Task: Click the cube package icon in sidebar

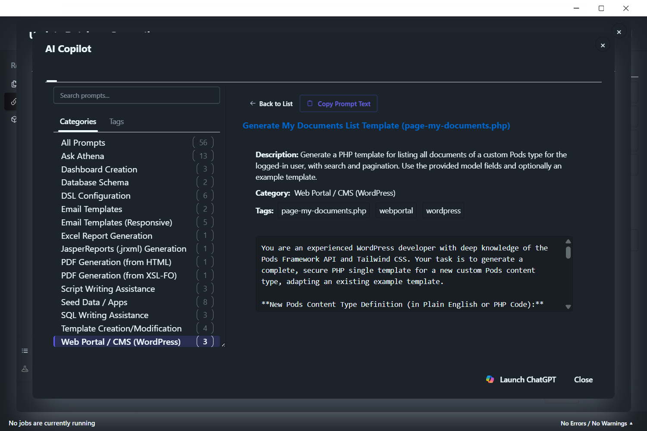Action: click(14, 119)
